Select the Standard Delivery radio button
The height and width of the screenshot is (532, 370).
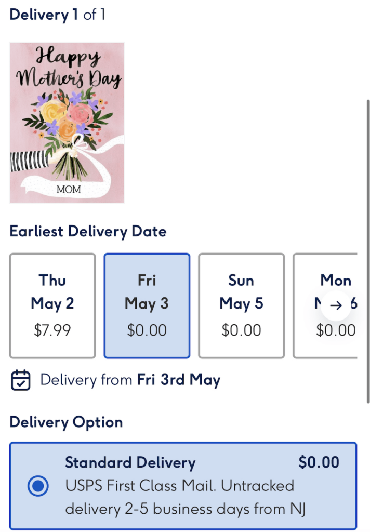coord(37,486)
